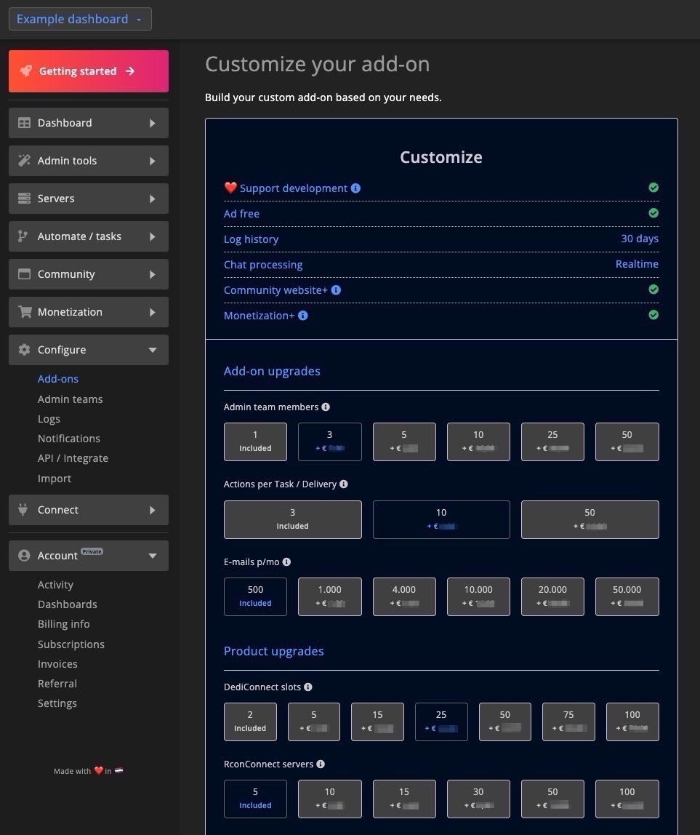This screenshot has height=835, width=700.
Task: Click the Configure gear icon
Action: 23,349
